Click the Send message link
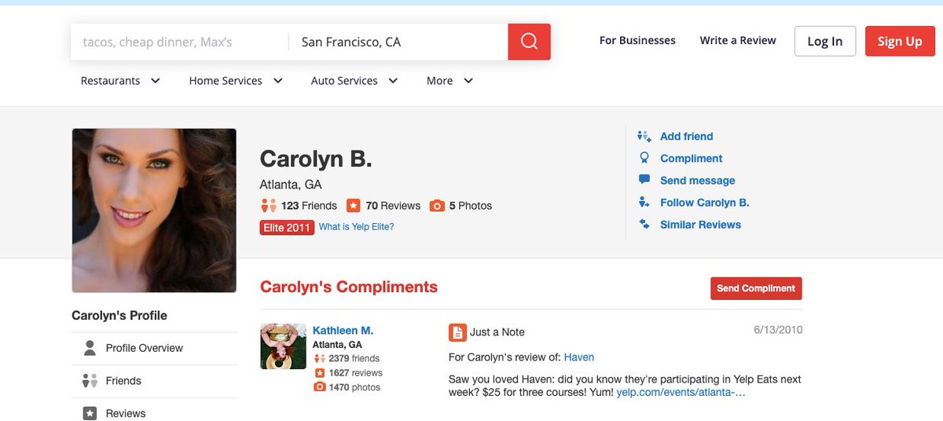943x421 pixels. [697, 180]
